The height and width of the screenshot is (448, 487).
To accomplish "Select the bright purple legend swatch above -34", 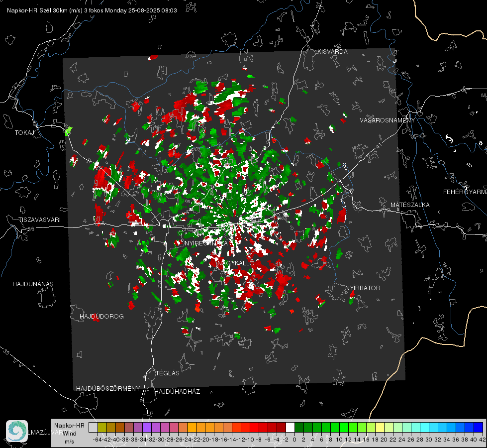I will coord(147,428).
